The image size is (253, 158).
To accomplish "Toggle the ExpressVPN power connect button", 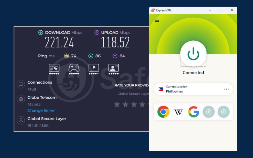I will click(x=193, y=54).
